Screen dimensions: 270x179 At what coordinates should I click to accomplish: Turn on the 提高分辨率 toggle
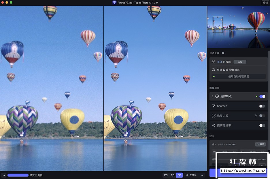(x=262, y=126)
